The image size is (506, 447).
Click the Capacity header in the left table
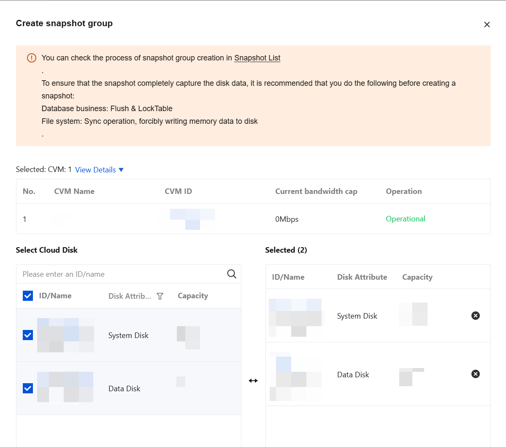(193, 296)
